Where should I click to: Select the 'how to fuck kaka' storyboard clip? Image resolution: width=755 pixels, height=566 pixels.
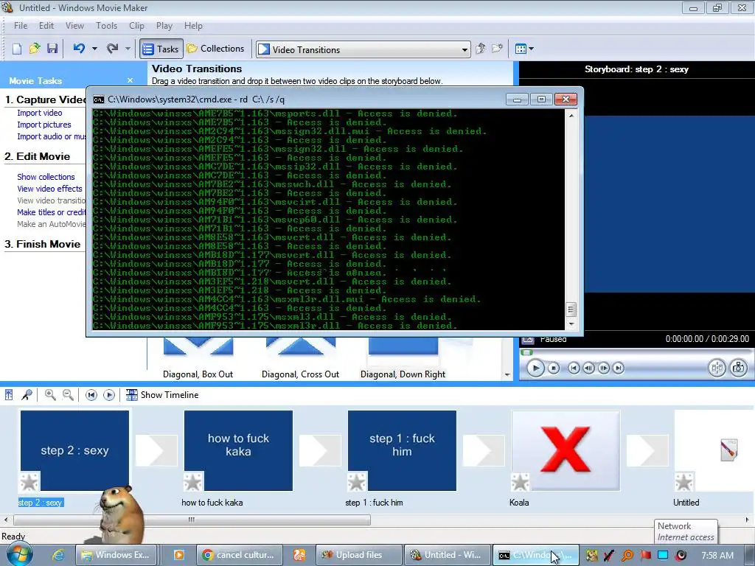(x=238, y=450)
